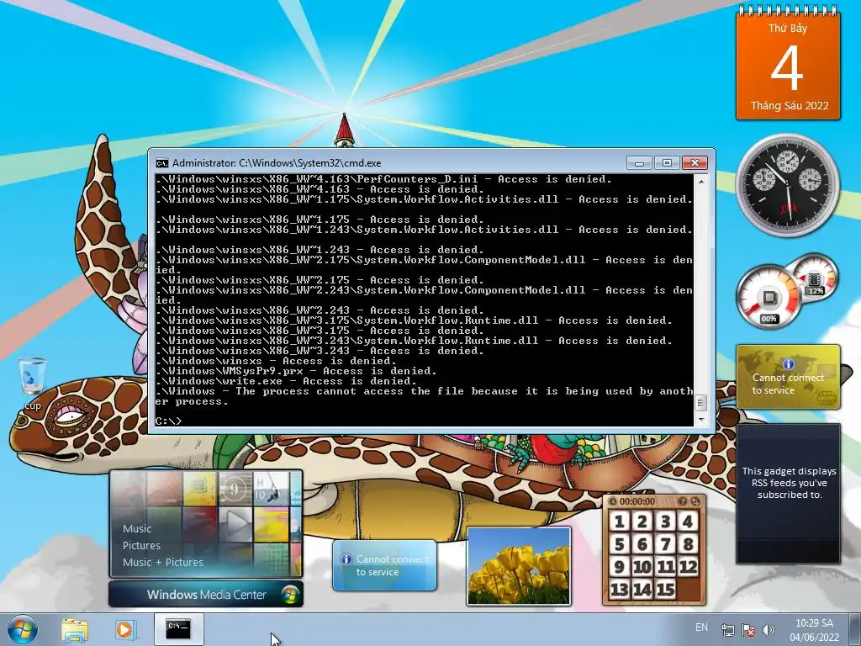Screen dimensions: 861x646
Task: Click the PerfCounters_D.ini access denied line
Action: (383, 179)
